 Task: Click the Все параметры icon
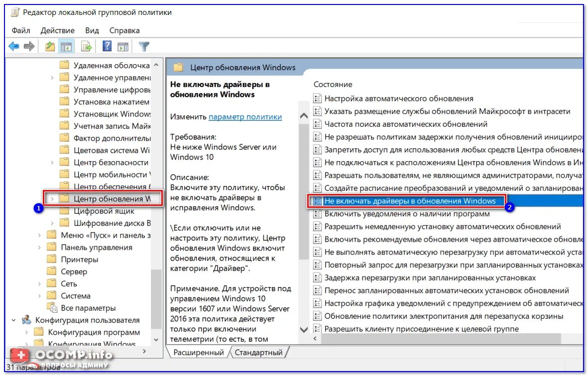pyautogui.click(x=52, y=307)
